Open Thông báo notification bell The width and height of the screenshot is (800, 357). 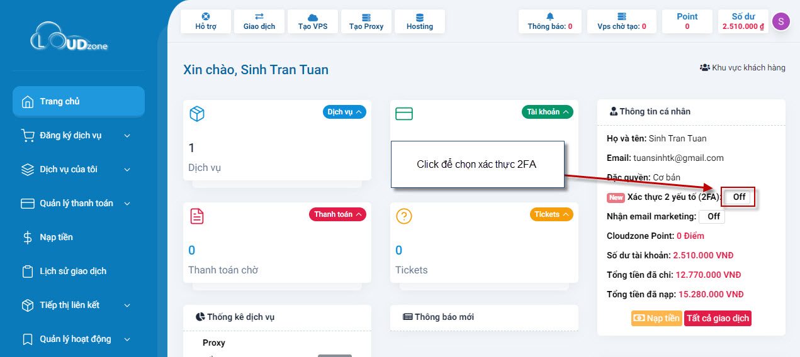click(550, 16)
